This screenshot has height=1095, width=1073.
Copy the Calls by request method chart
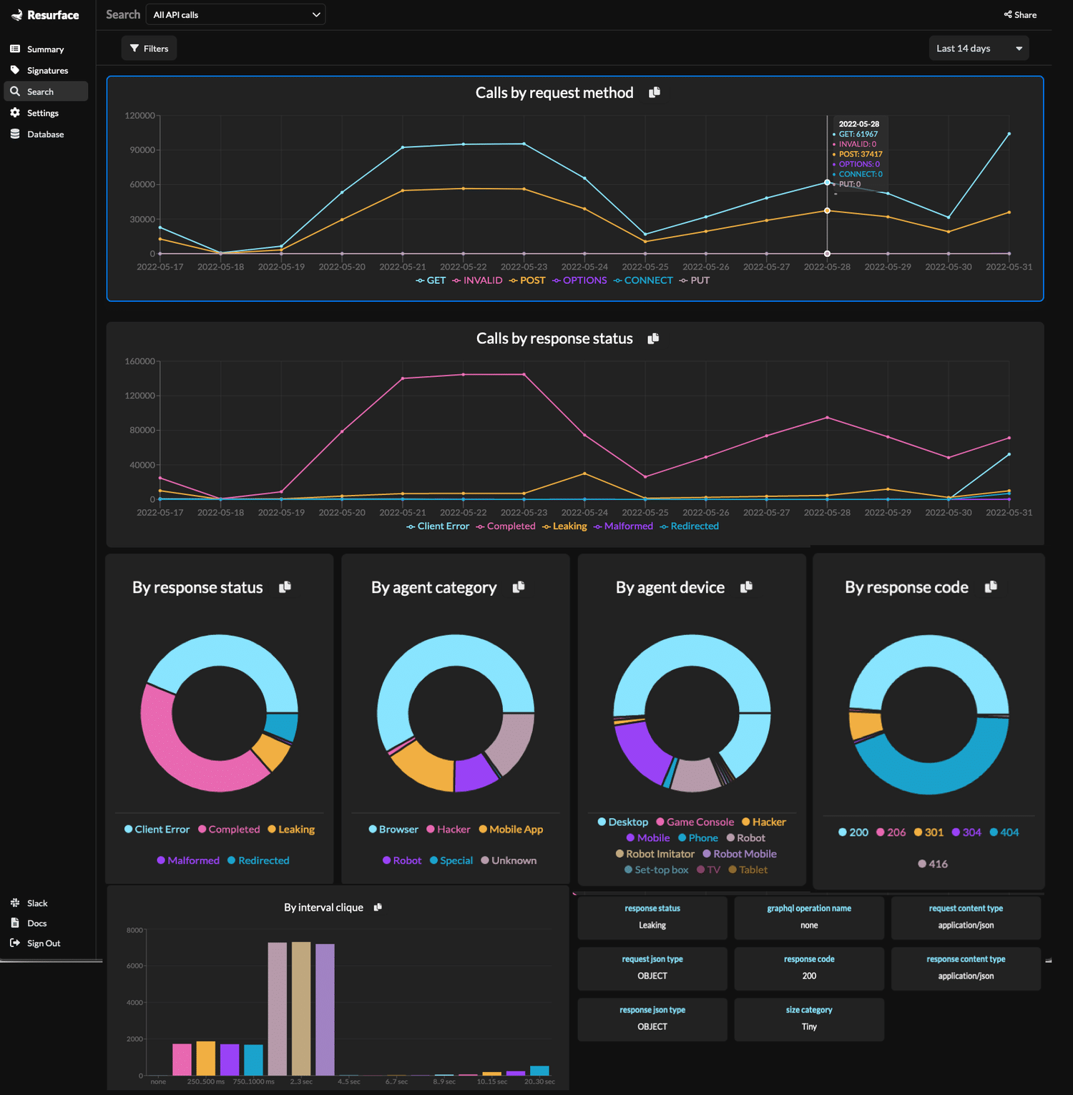[x=653, y=92]
